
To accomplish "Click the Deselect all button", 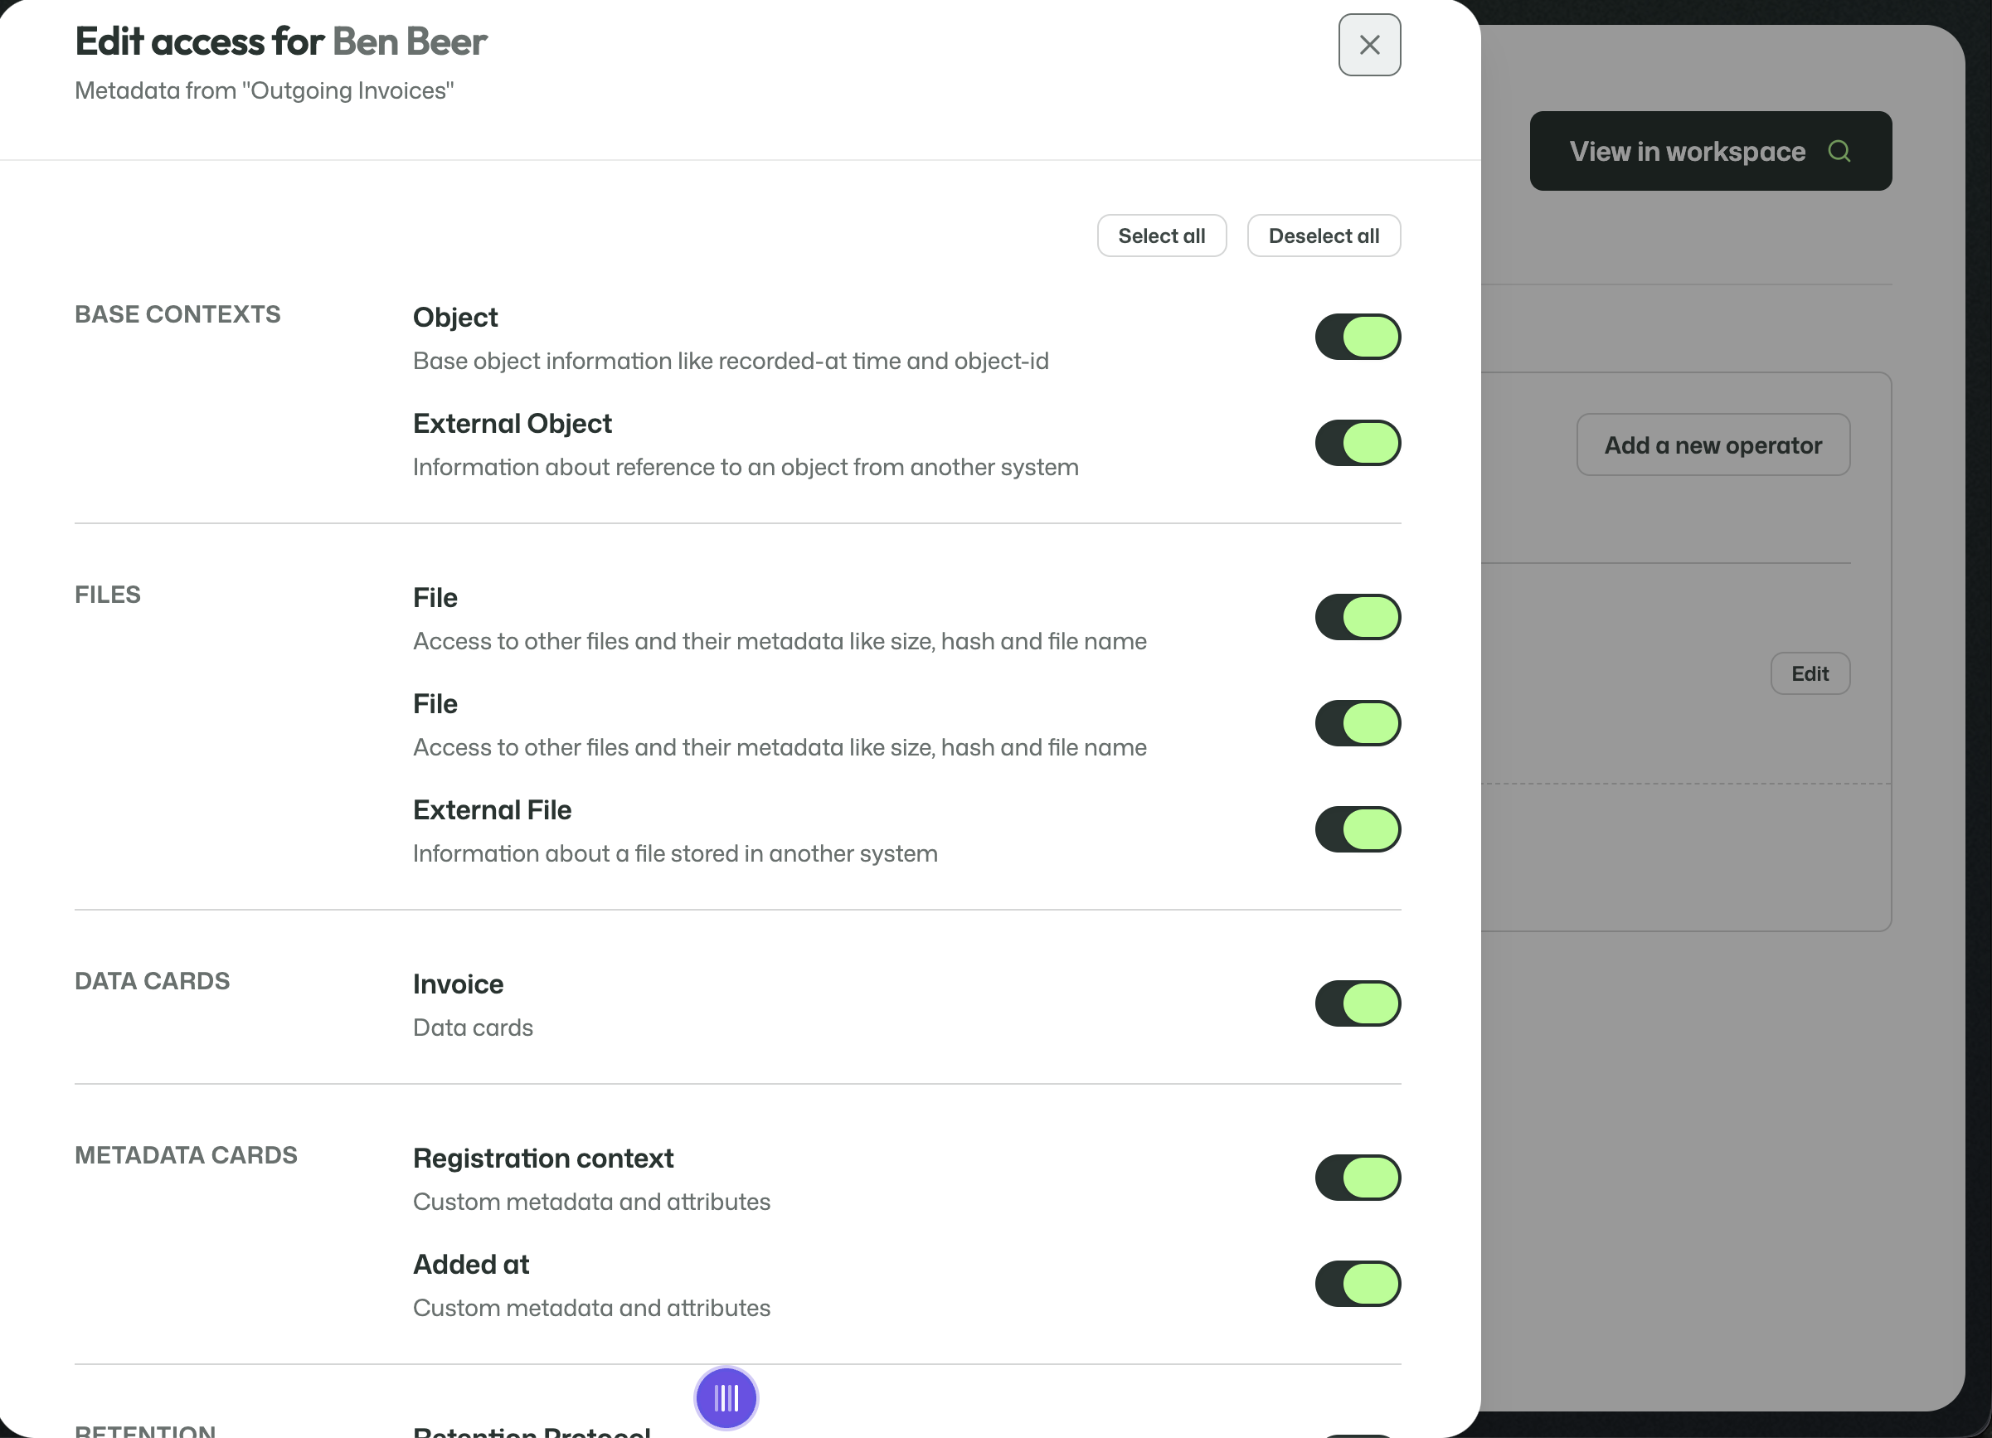I will (x=1324, y=236).
